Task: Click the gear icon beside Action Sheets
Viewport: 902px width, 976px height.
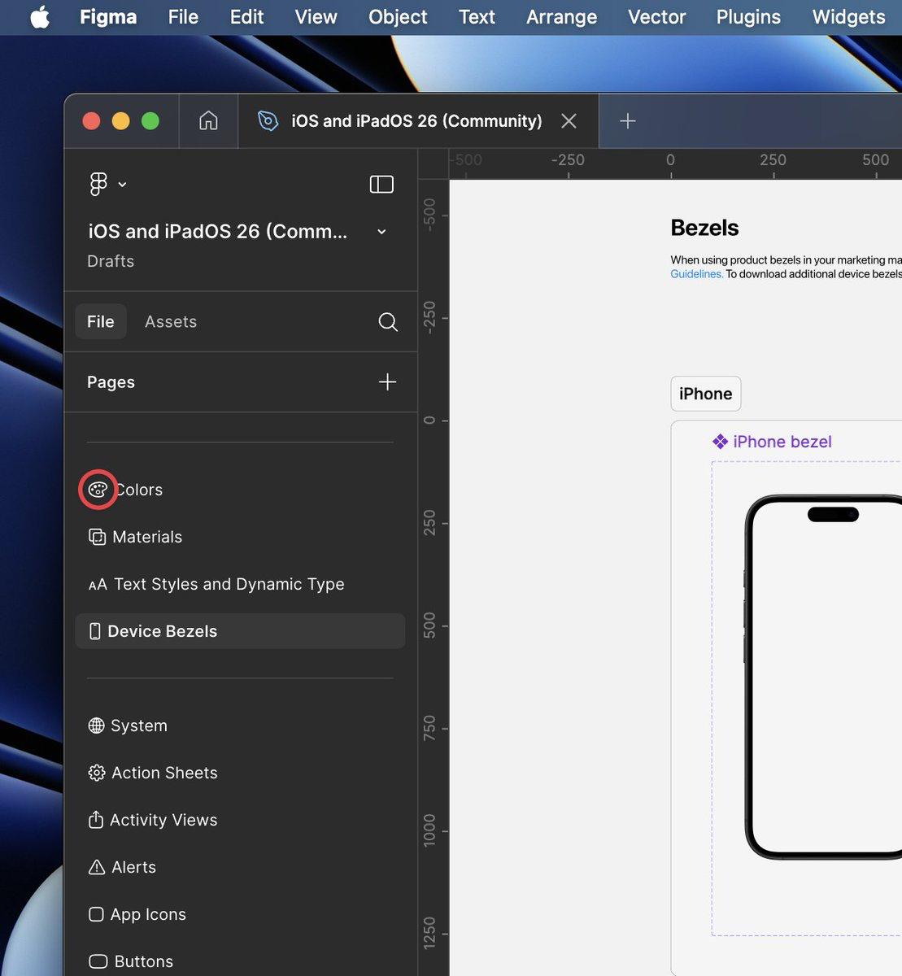Action: [x=97, y=773]
